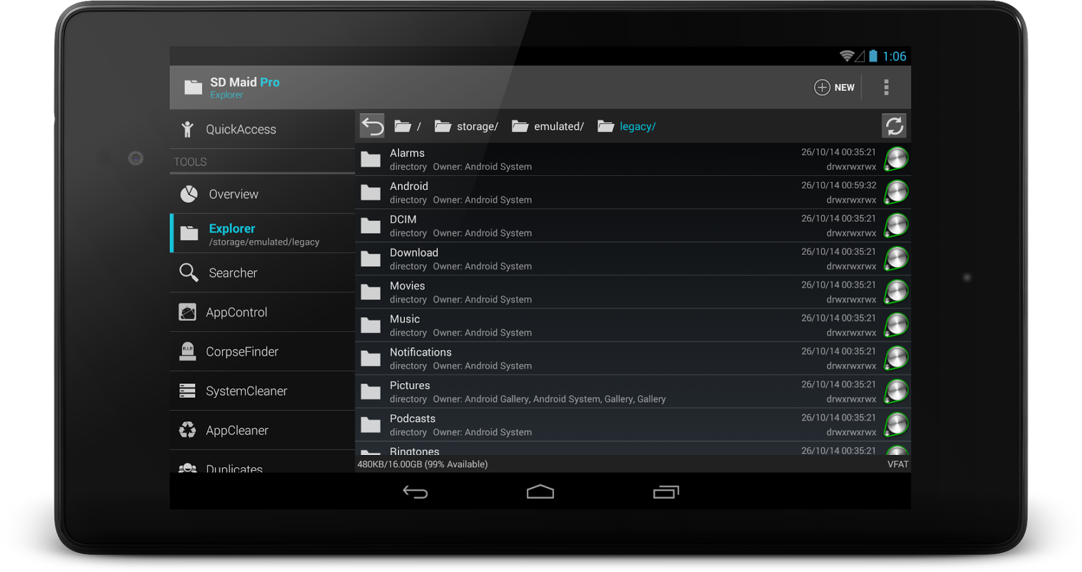
Task: Click the VFAT filesystem label
Action: 898,464
